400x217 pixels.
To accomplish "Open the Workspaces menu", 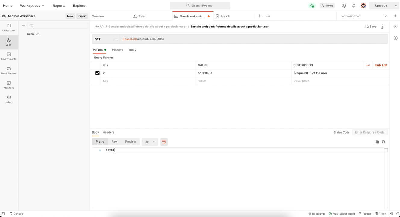I will 32,5.
